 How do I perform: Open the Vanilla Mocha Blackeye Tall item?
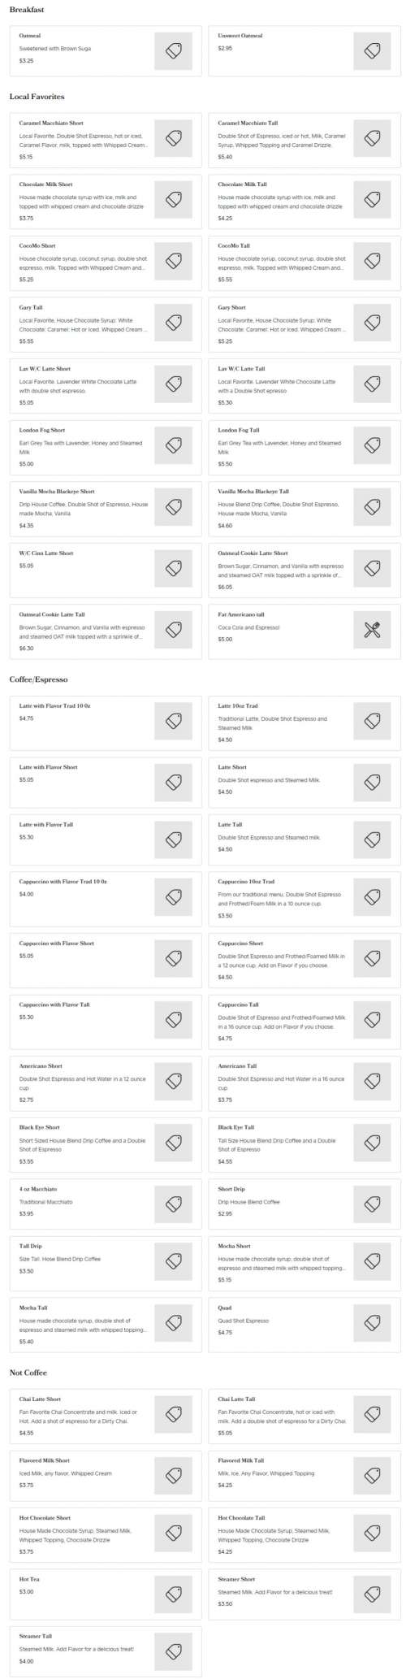coord(304,506)
